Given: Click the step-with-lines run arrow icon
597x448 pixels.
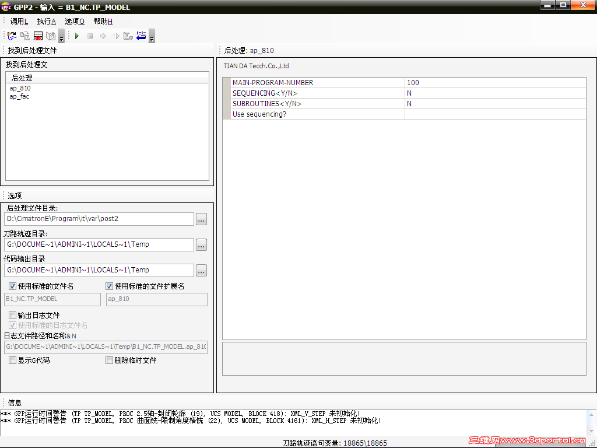Looking at the screenshot, I should tap(115, 36).
